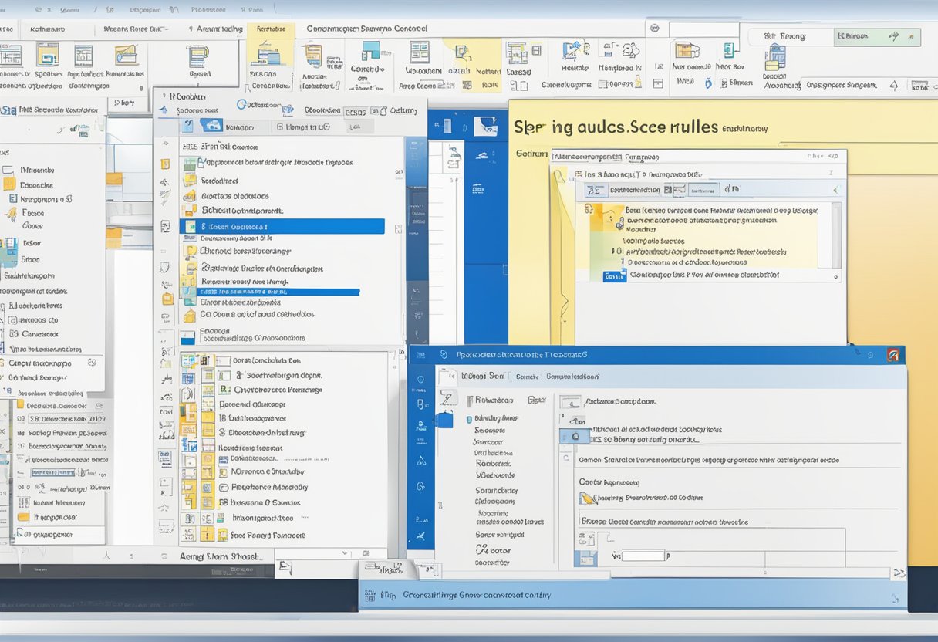
Task: Toggle the checkbox at the right of the highlighted row
Action: coord(398,228)
